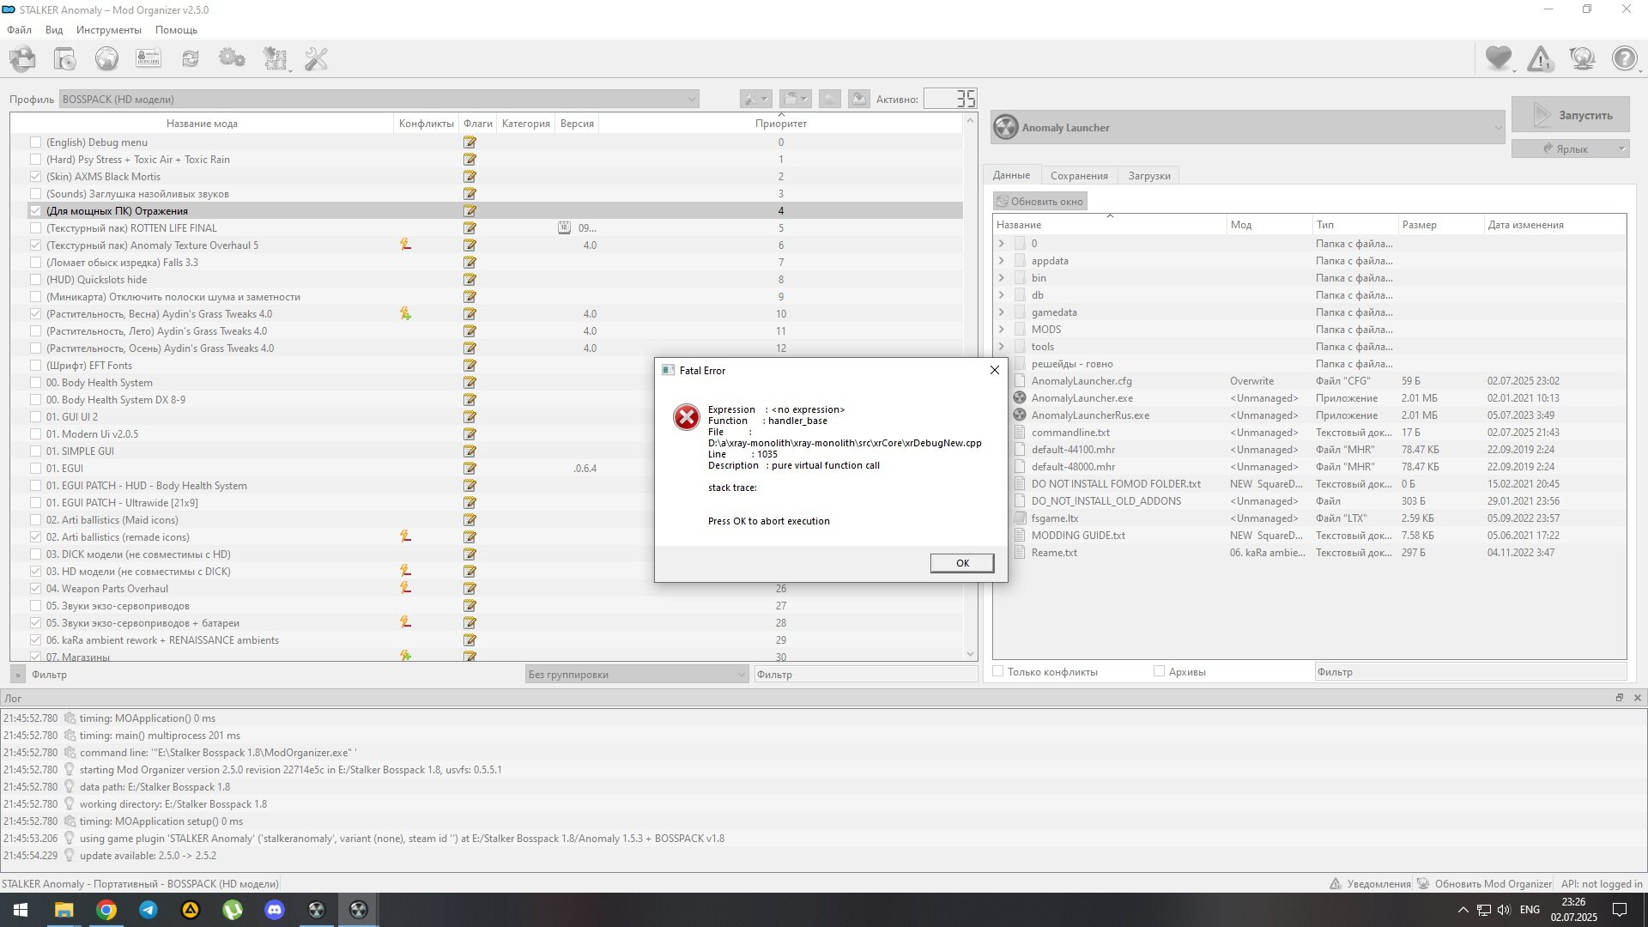
Task: Click the heart endorse icon
Action: [1499, 58]
